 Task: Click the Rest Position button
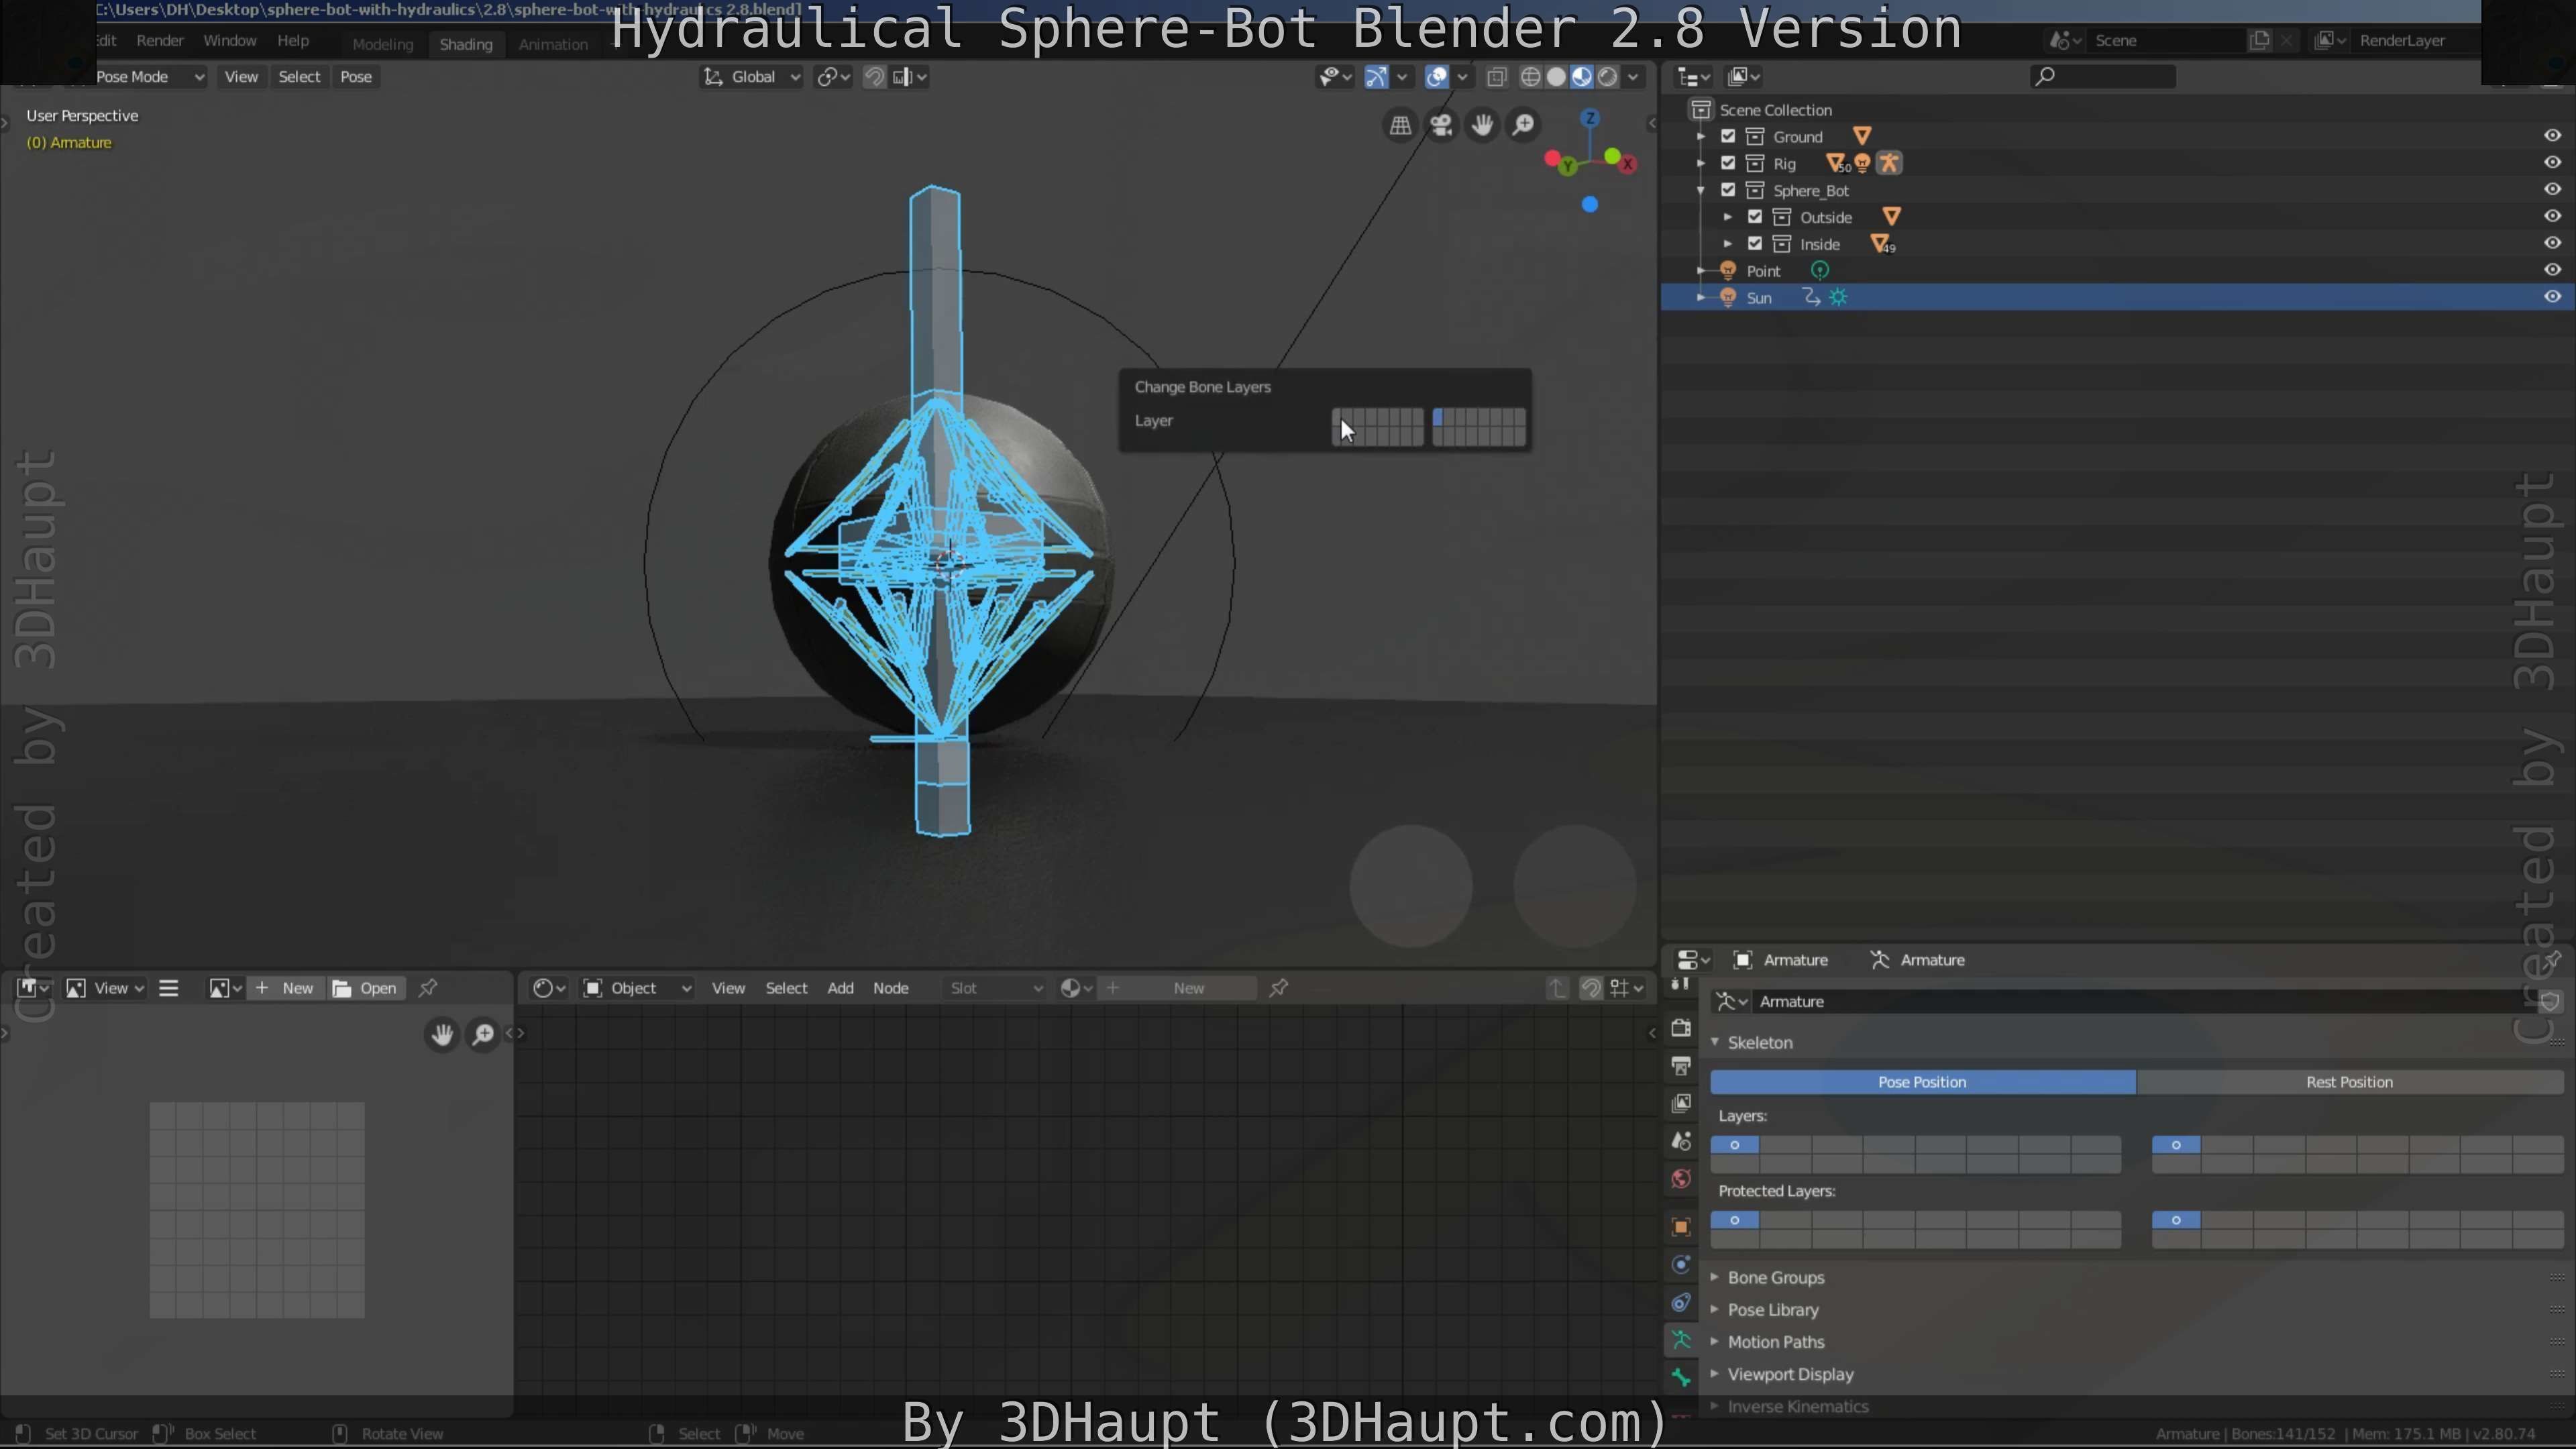(x=2350, y=1082)
